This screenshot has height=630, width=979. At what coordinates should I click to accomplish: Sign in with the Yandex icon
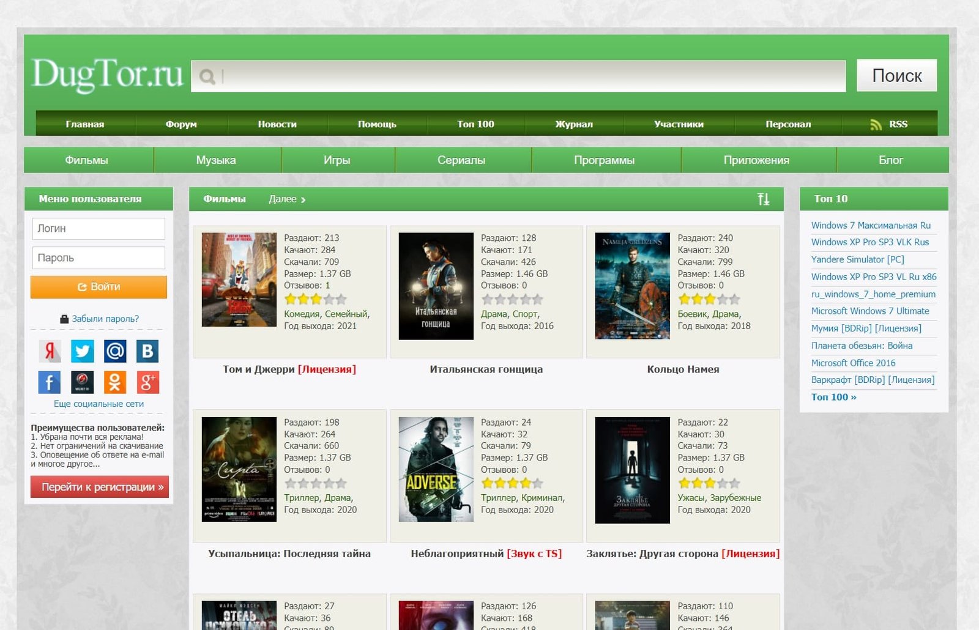pyautogui.click(x=50, y=351)
